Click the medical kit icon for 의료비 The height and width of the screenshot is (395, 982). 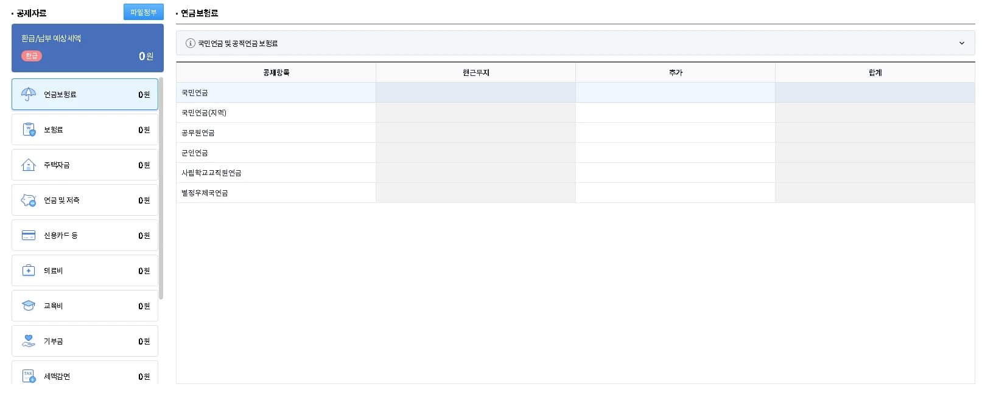(29, 270)
